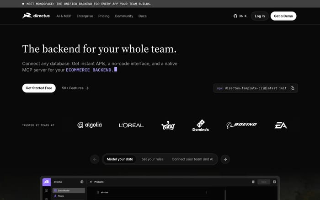Click the next slide arrow in carousel
This screenshot has width=320, height=200.
225,159
